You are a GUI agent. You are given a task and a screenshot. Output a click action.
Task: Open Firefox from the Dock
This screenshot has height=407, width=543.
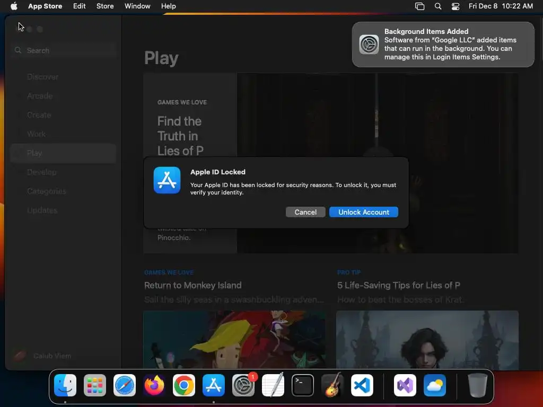(154, 385)
